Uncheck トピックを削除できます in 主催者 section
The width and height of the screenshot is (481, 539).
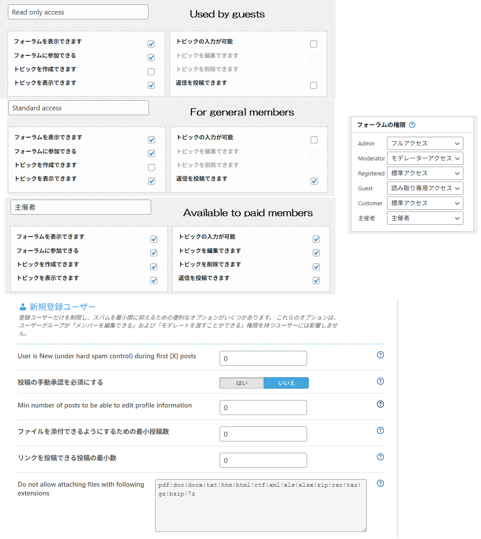[x=316, y=267]
